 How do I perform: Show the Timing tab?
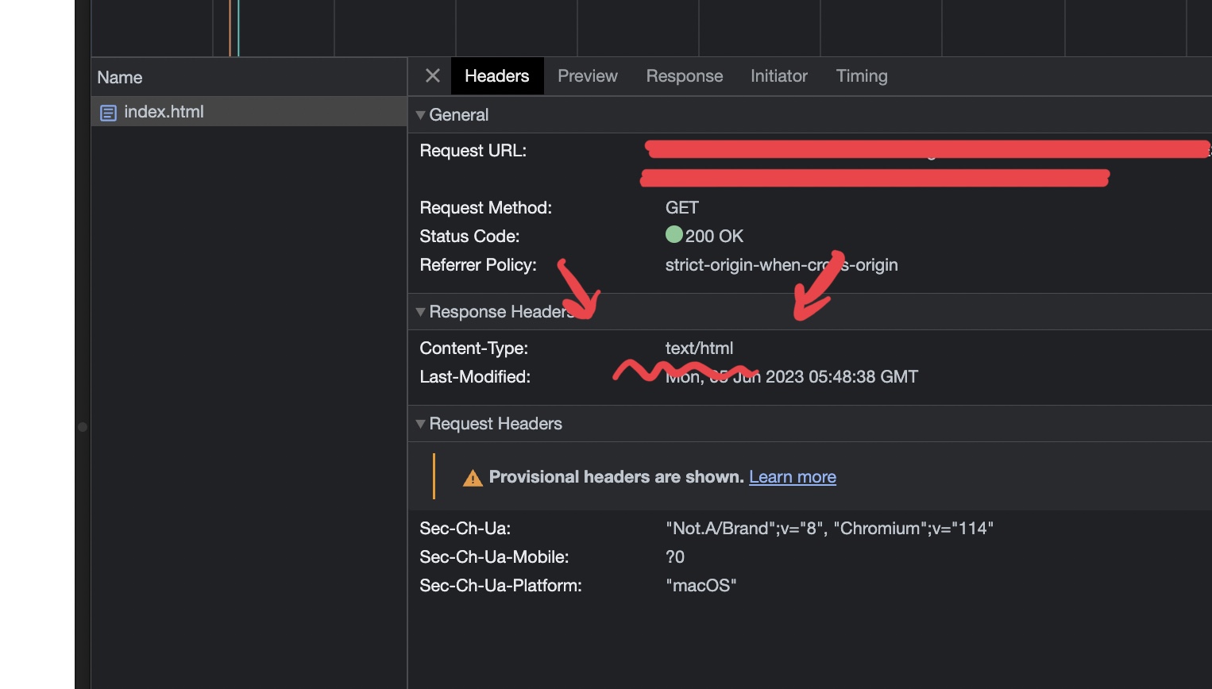point(861,76)
